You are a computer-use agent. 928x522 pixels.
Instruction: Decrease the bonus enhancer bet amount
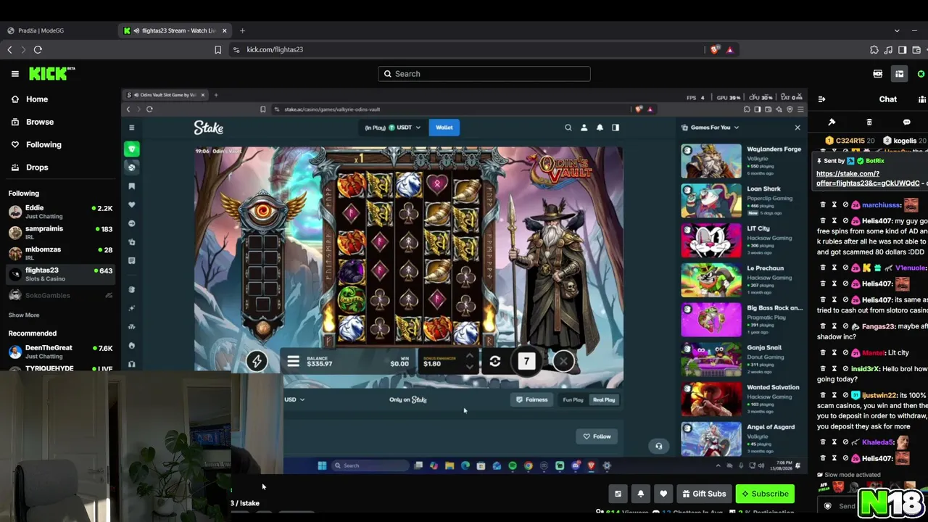[469, 366]
